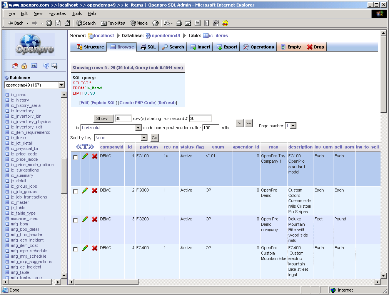The height and width of the screenshot is (295, 389).
Task: Open the horizontal display mode dropdown
Action: [x=139, y=128]
